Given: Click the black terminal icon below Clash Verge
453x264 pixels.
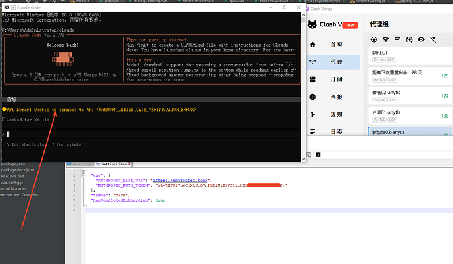Looking at the screenshot, I should 318,155.
